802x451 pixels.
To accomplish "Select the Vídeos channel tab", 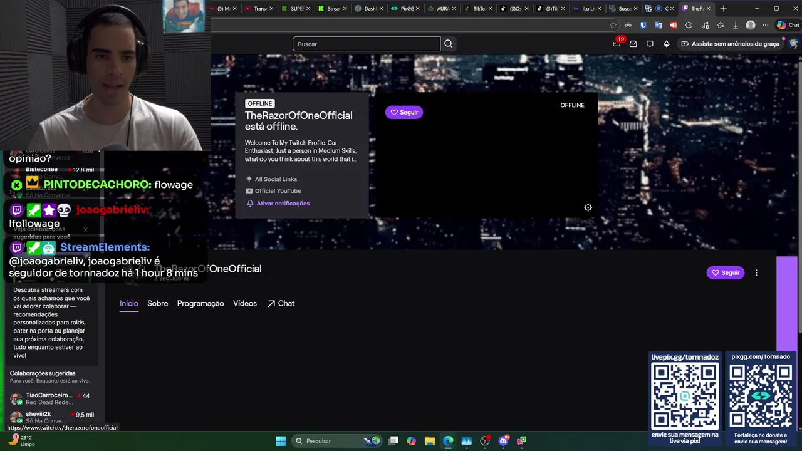I will pos(245,303).
